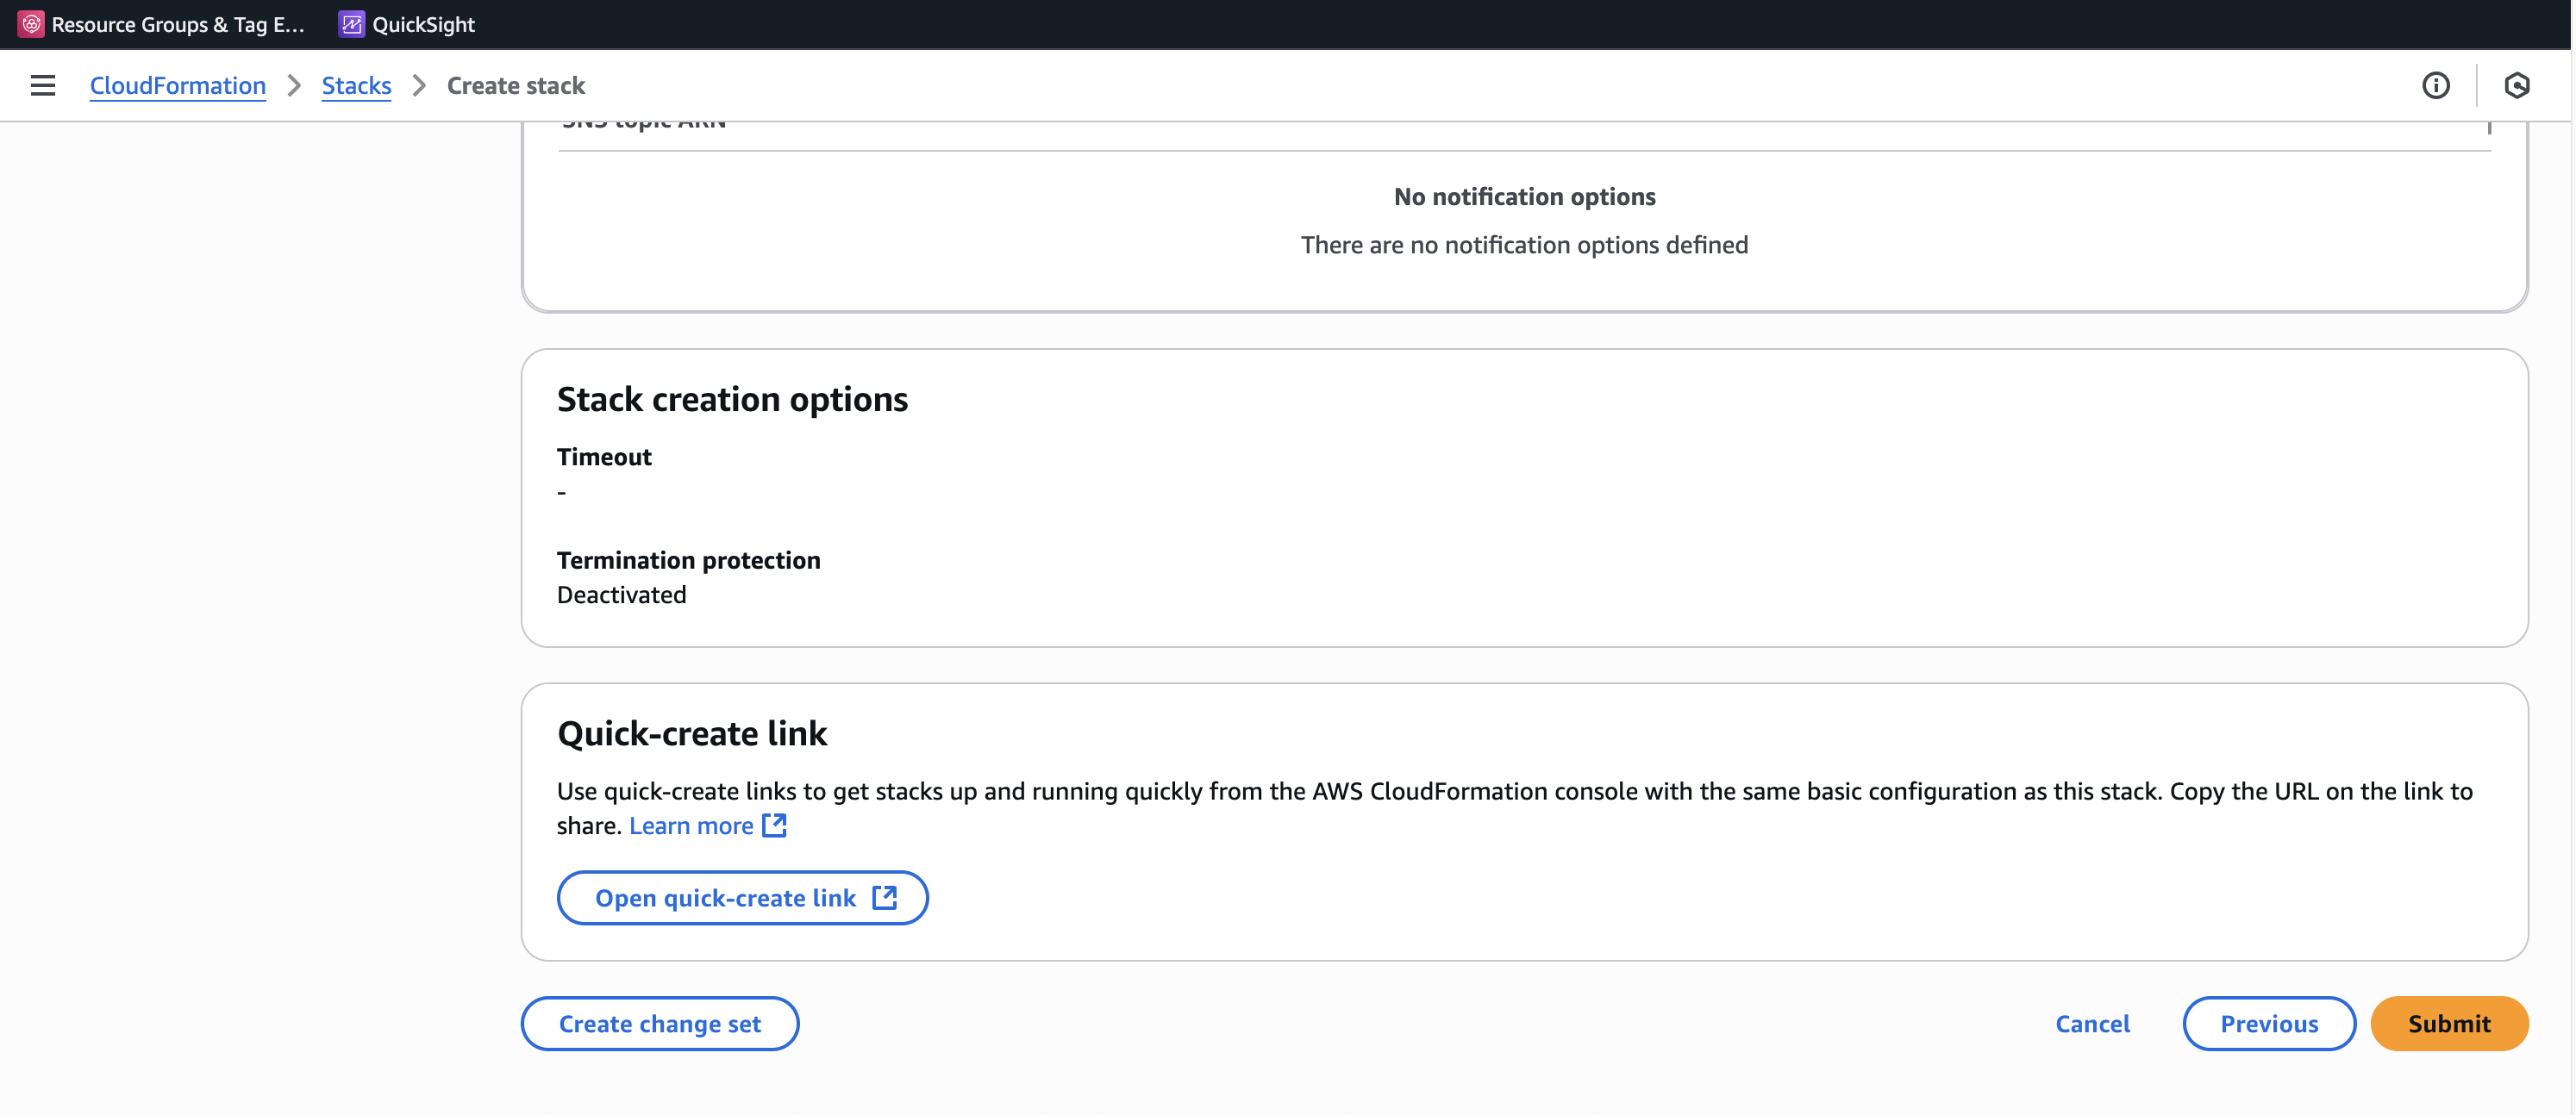2576x1115 pixels.
Task: Click chevron between CloudFormation and Stacks
Action: [x=294, y=86]
